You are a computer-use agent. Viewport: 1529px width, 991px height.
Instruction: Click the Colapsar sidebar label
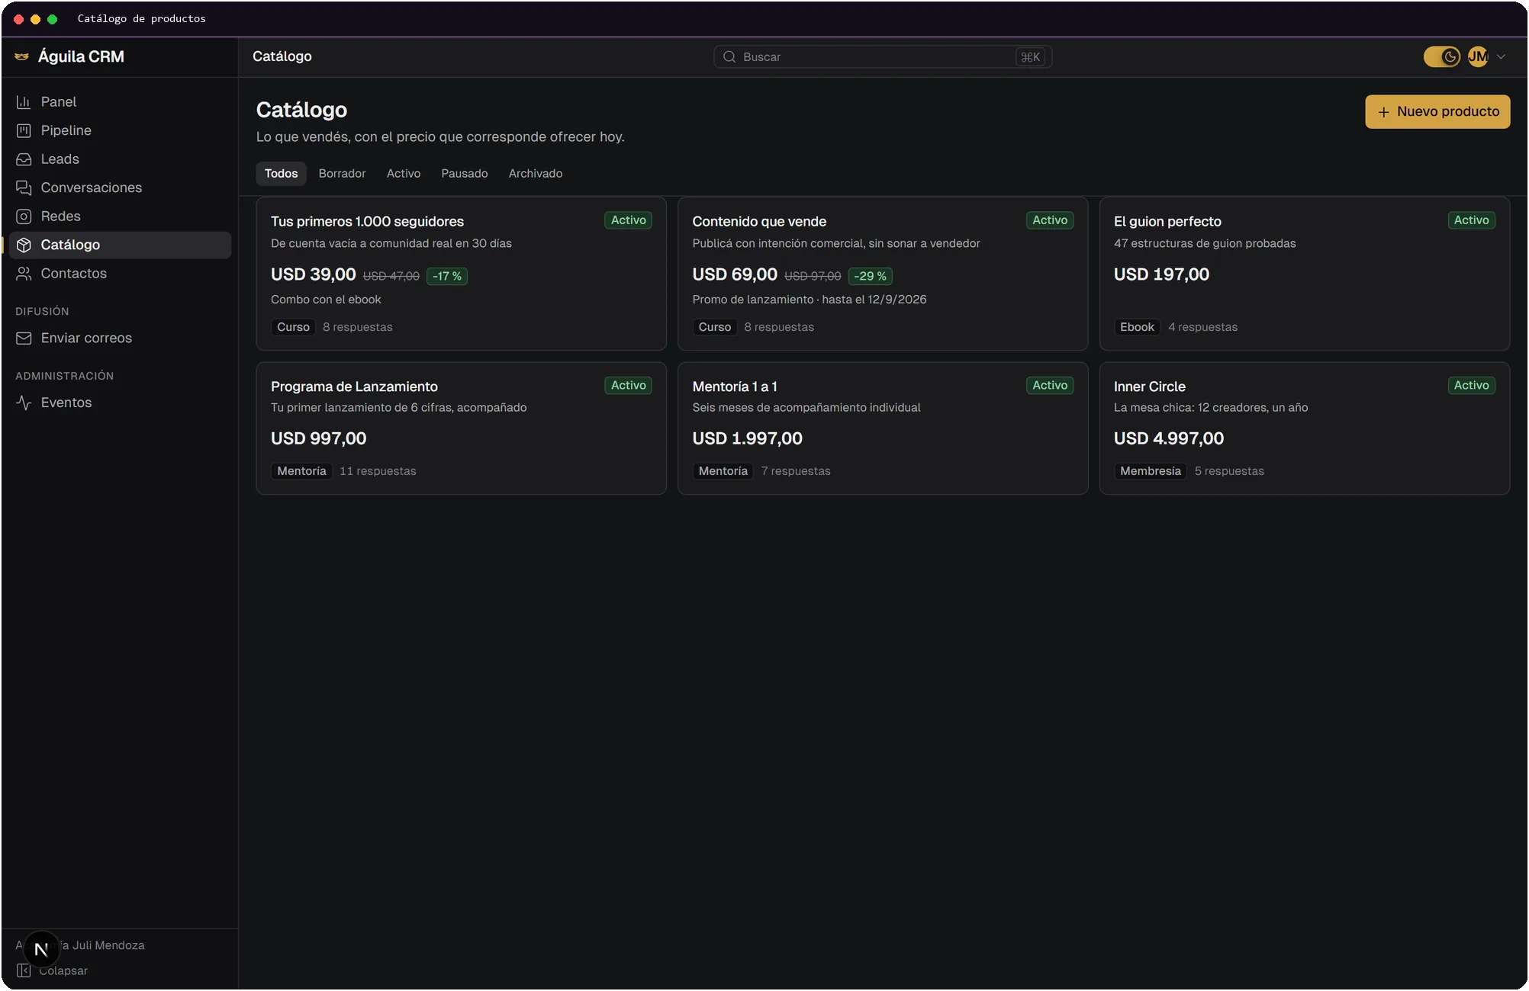tap(63, 970)
